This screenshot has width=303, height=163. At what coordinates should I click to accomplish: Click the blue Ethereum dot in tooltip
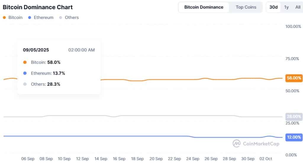pyautogui.click(x=25, y=73)
